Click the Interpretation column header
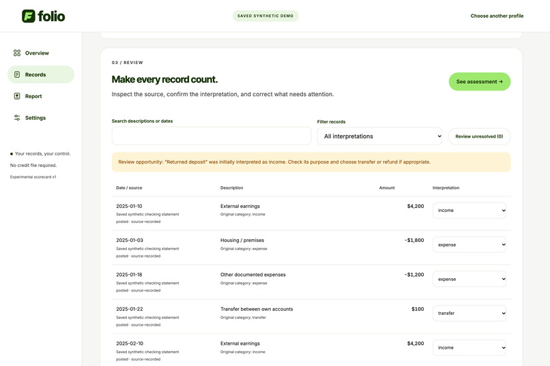This screenshot has width=550, height=366. 446,187
